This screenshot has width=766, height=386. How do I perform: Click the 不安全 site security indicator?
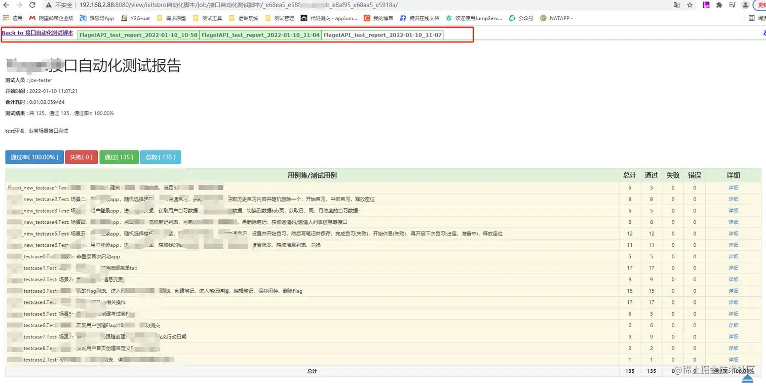[x=59, y=5]
